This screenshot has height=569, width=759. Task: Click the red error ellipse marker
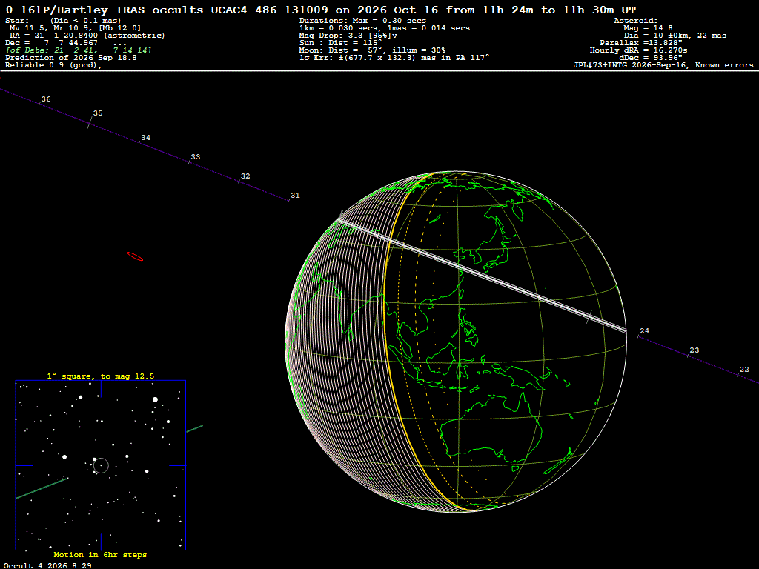[135, 256]
